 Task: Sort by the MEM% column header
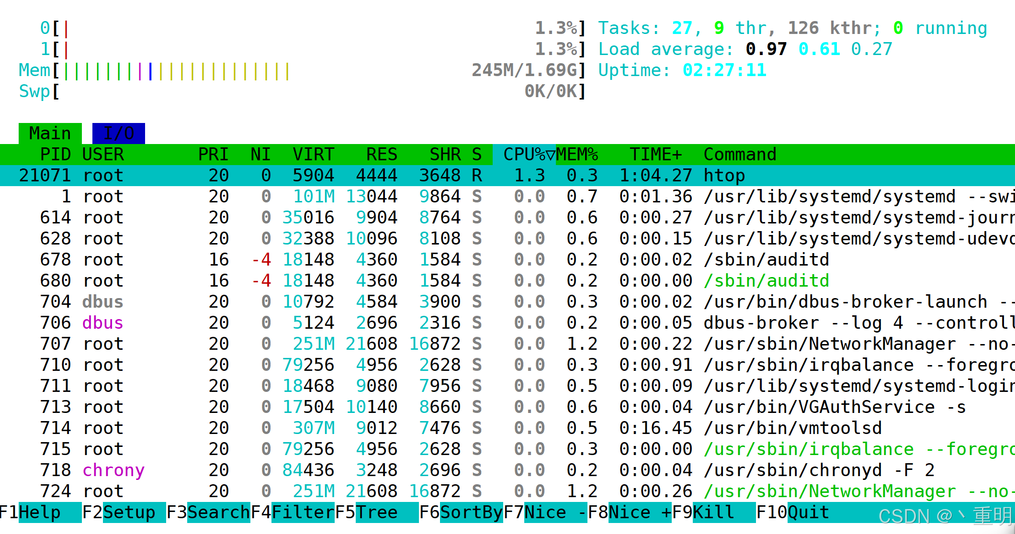click(577, 155)
